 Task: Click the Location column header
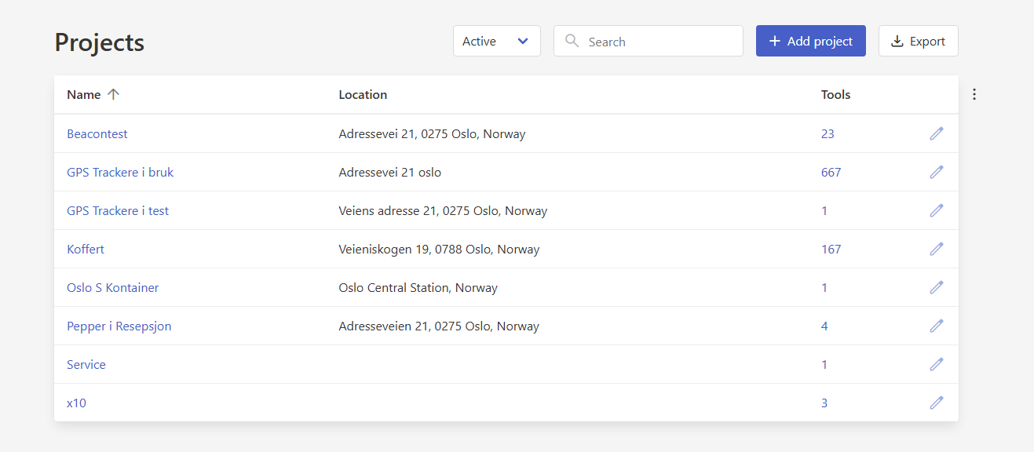coord(363,95)
